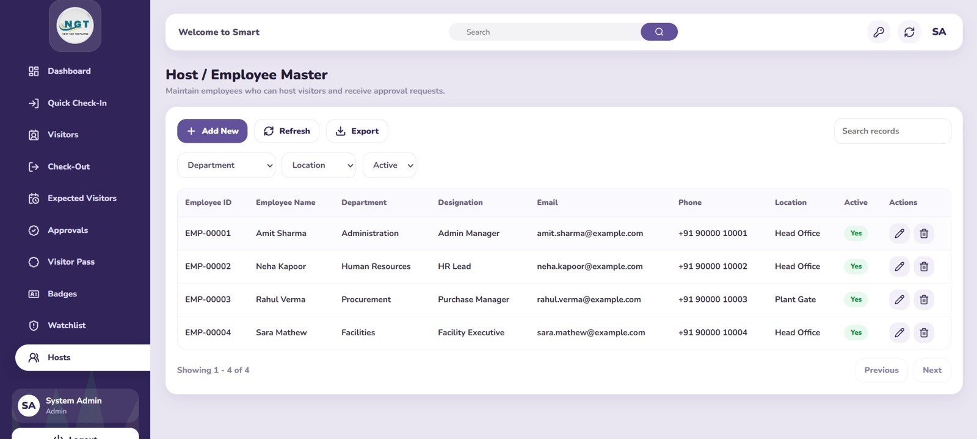Viewport: 977px width, 439px height.
Task: Open the Dashboard menu item
Action: [x=69, y=71]
